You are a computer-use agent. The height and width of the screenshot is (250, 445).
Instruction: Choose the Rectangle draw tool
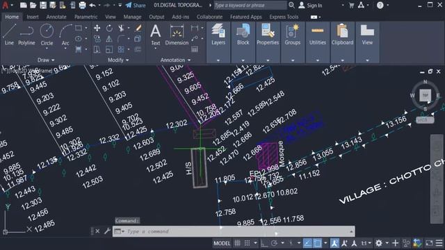tap(79, 28)
